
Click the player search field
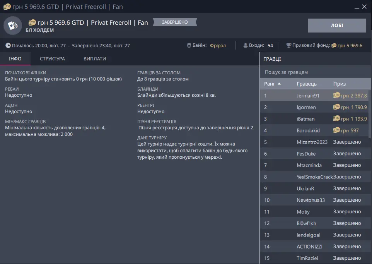(x=313, y=72)
